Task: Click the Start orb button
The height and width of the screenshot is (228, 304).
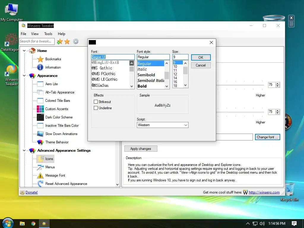Action: click(x=7, y=223)
